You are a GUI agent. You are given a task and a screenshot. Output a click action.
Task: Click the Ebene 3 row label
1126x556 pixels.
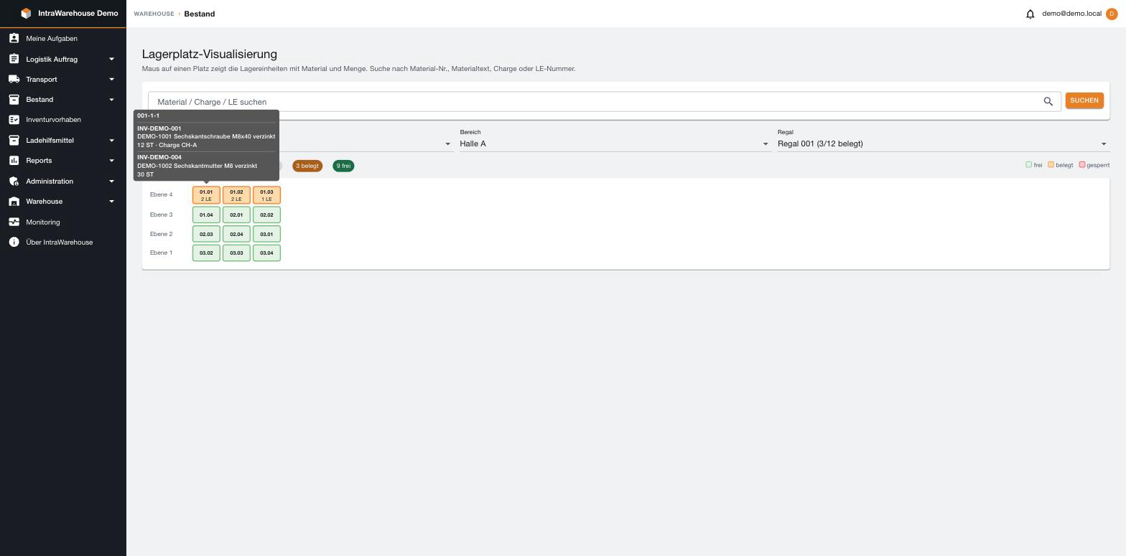click(162, 215)
